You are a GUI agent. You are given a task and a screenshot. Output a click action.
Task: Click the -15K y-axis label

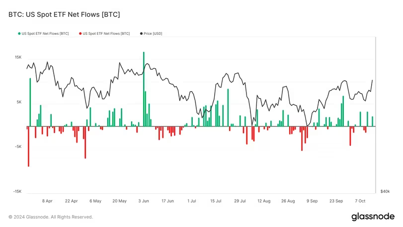pyautogui.click(x=17, y=191)
